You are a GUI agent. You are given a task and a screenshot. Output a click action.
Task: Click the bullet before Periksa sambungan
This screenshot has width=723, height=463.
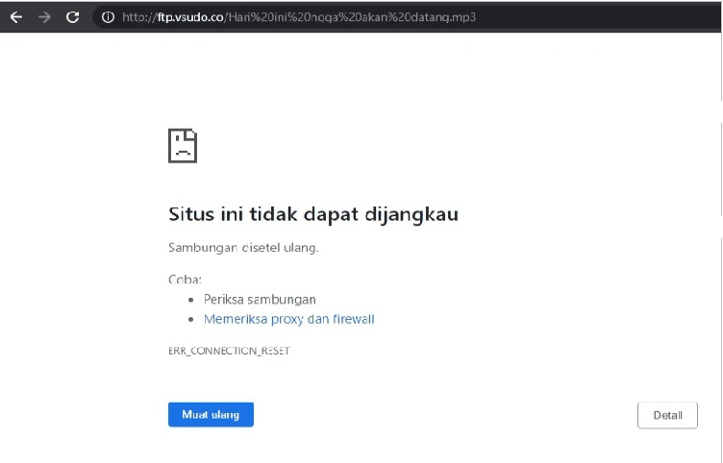[x=191, y=300]
